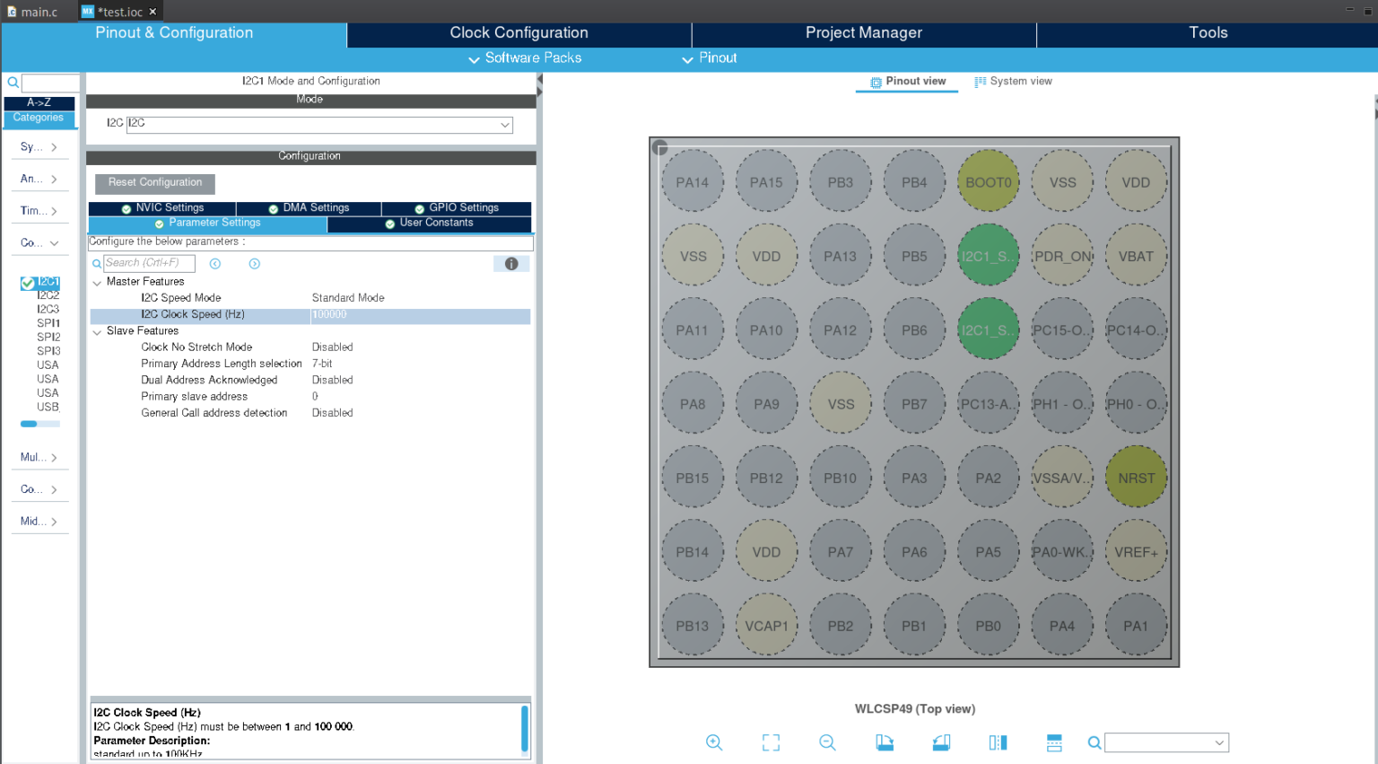Switch to Clock Configuration tab
The image size is (1378, 764).
tap(519, 33)
